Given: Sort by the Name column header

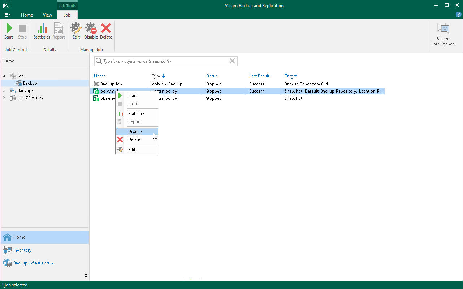Looking at the screenshot, I should [x=100, y=76].
